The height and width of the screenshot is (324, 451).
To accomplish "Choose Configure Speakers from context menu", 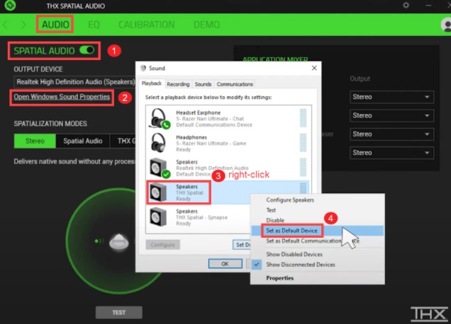I will coord(290,199).
